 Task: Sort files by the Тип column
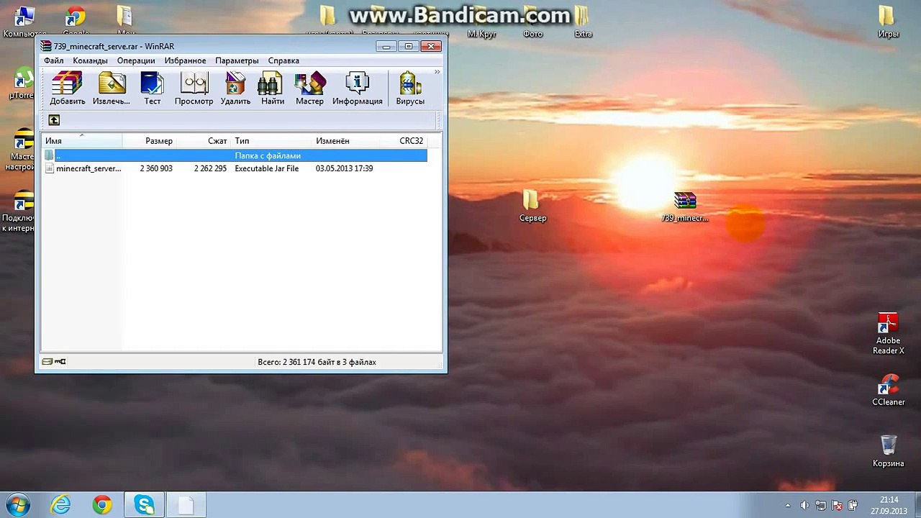(x=272, y=141)
